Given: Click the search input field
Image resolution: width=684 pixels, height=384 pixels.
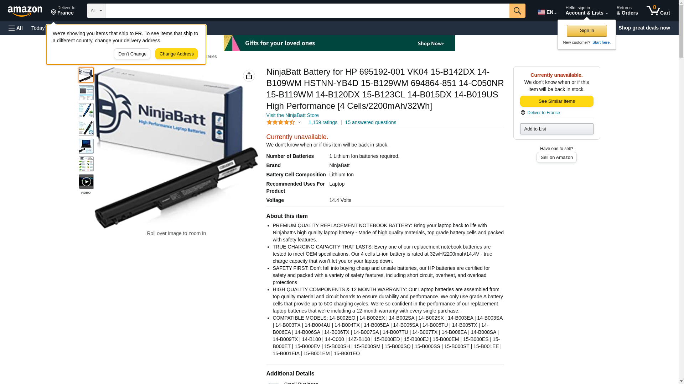Looking at the screenshot, I should pos(307,11).
